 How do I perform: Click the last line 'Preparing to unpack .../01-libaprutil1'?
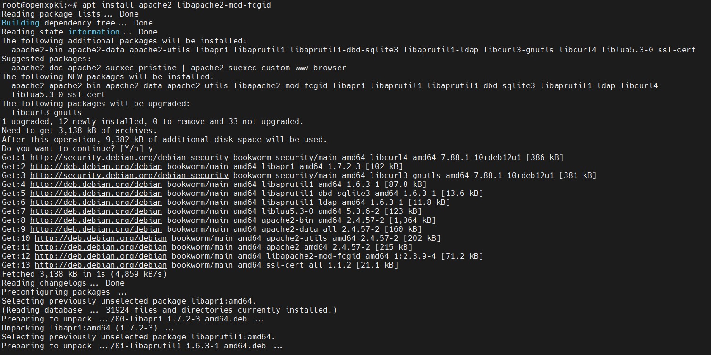click(142, 346)
